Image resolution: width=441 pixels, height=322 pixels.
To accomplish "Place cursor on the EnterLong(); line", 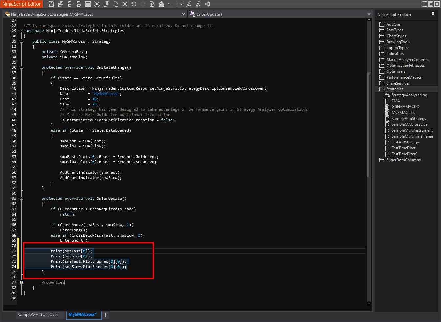I will click(x=74, y=230).
